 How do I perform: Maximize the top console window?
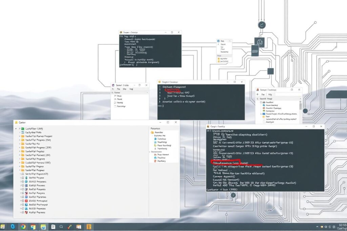[172, 32]
